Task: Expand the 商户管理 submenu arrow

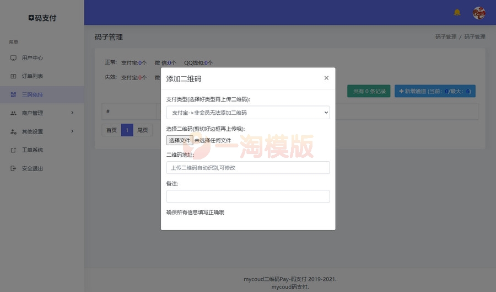Action: [x=72, y=113]
